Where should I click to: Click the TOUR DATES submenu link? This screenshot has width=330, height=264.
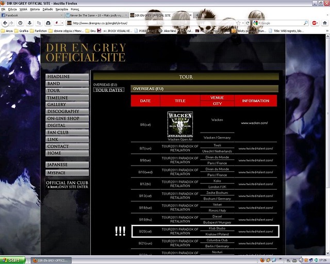click(109, 90)
